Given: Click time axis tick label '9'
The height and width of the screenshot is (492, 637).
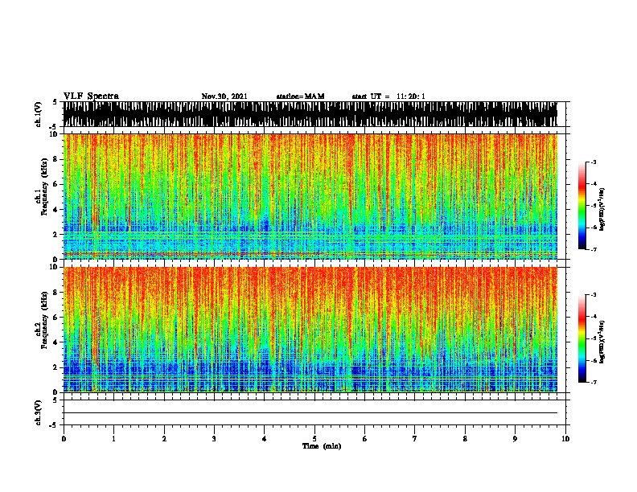Looking at the screenshot, I should [515, 439].
